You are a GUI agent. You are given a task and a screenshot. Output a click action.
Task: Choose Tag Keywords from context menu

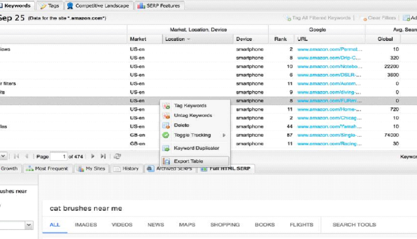pos(195,106)
